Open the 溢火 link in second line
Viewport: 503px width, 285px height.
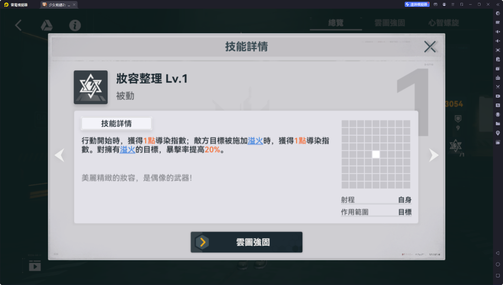pyautogui.click(x=127, y=149)
